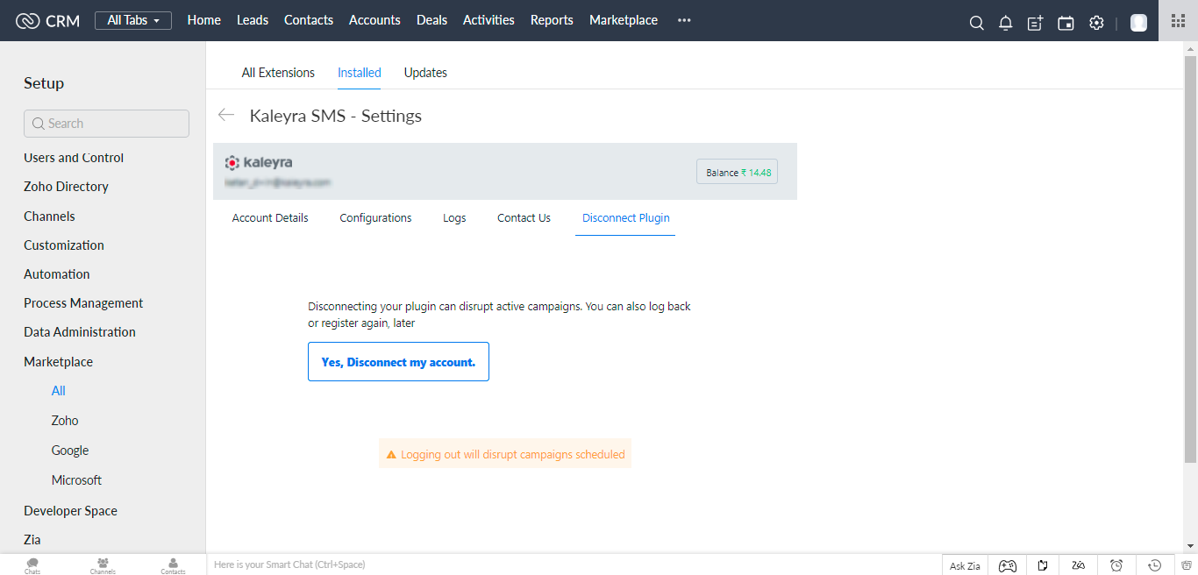Open the Deals module
Viewport: 1198px width, 575px height.
(x=431, y=20)
